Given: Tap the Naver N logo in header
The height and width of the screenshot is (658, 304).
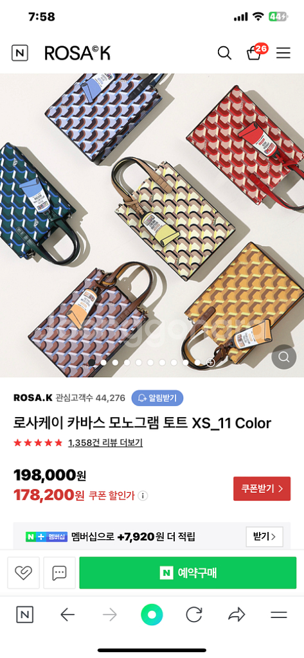Looking at the screenshot, I should [20, 53].
